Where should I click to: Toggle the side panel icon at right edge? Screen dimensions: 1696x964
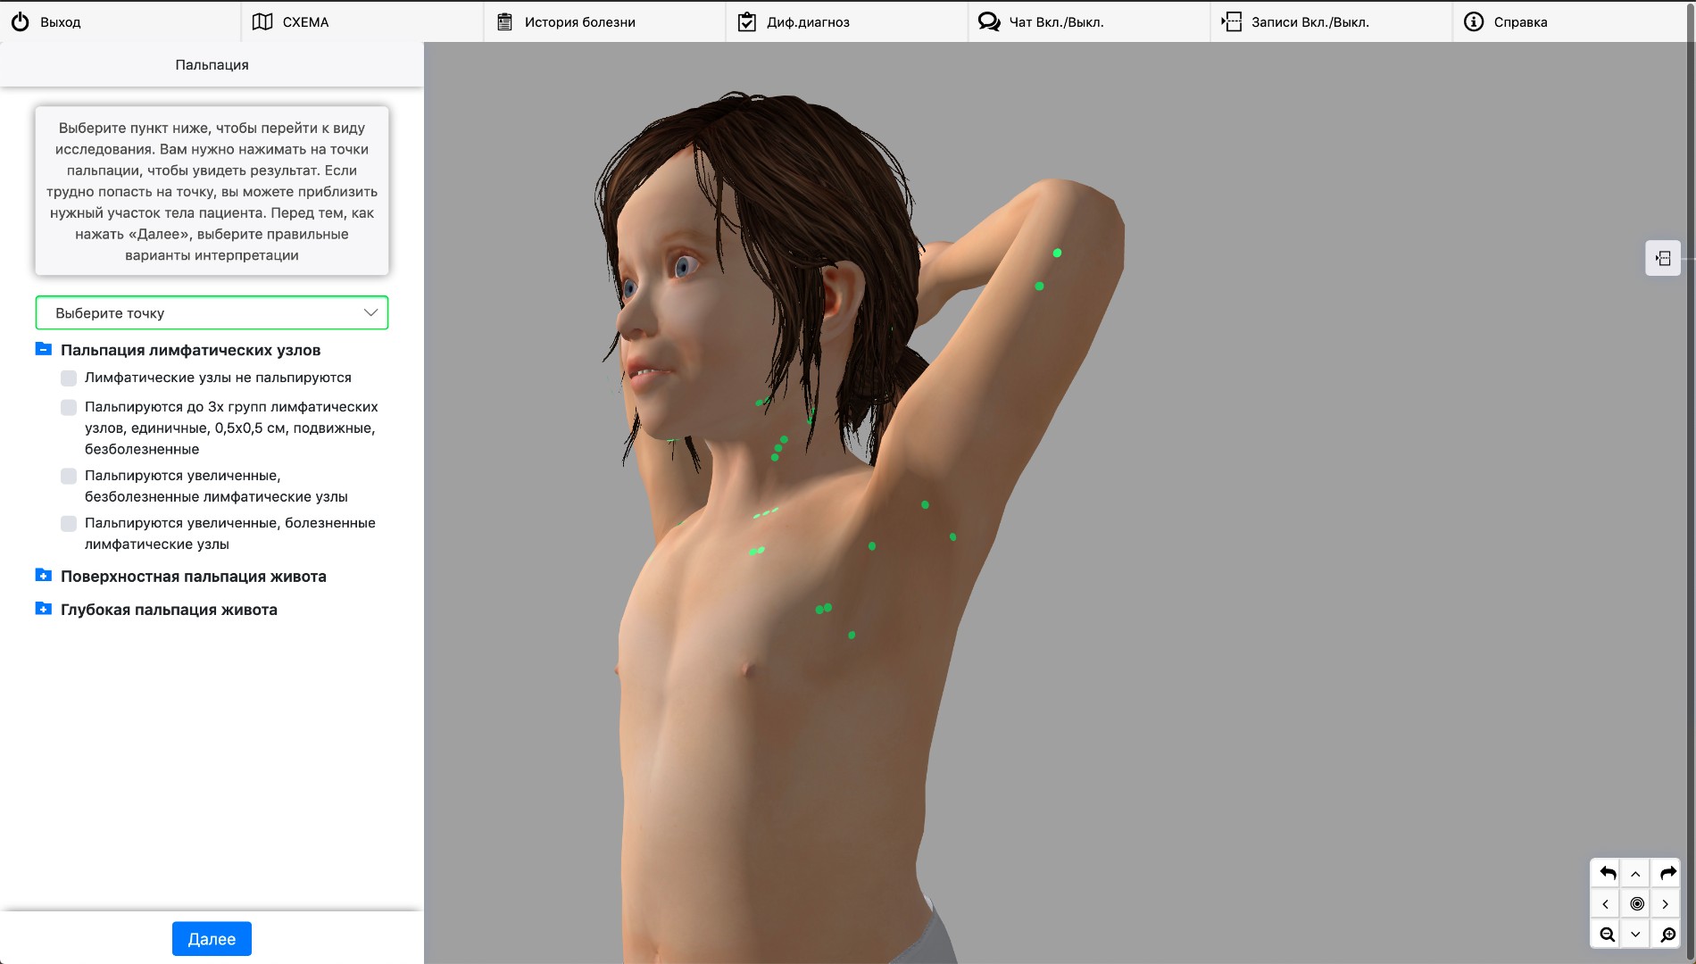(x=1662, y=259)
